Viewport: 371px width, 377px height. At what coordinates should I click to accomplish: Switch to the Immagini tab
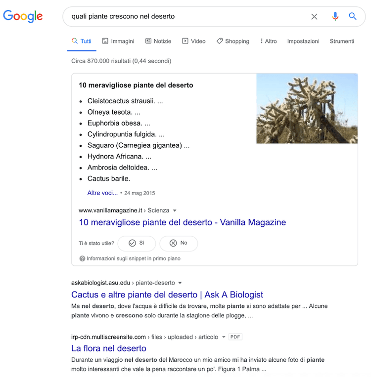click(118, 41)
